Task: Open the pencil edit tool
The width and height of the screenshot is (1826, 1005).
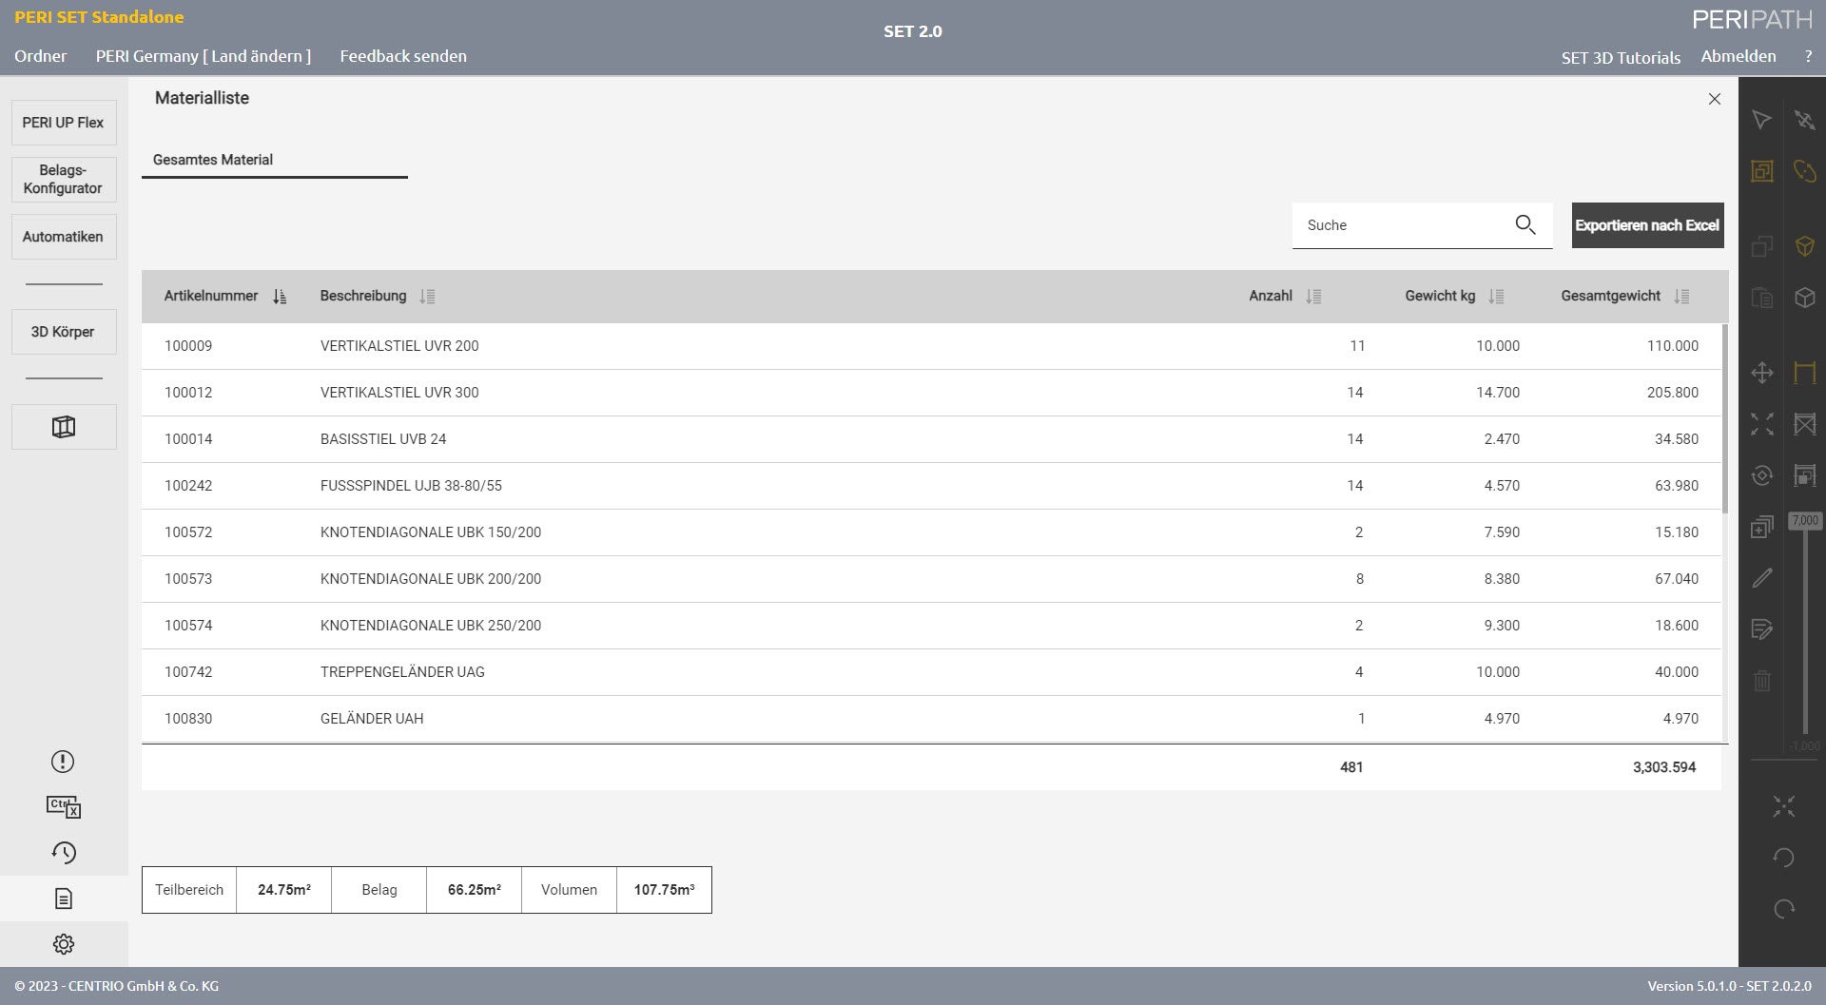Action: (1762, 577)
